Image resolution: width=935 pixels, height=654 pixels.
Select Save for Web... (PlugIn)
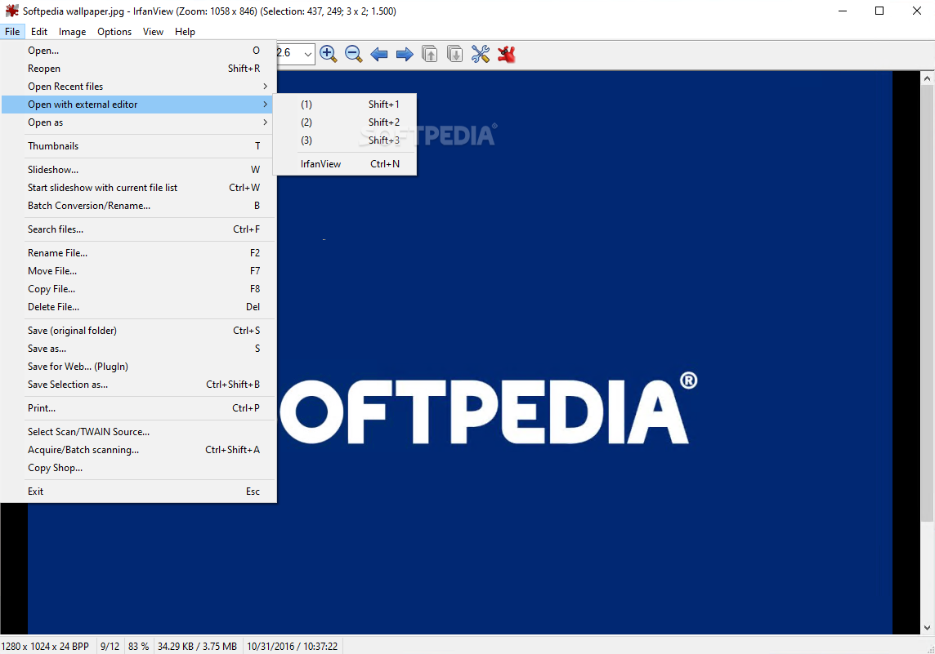click(x=138, y=367)
